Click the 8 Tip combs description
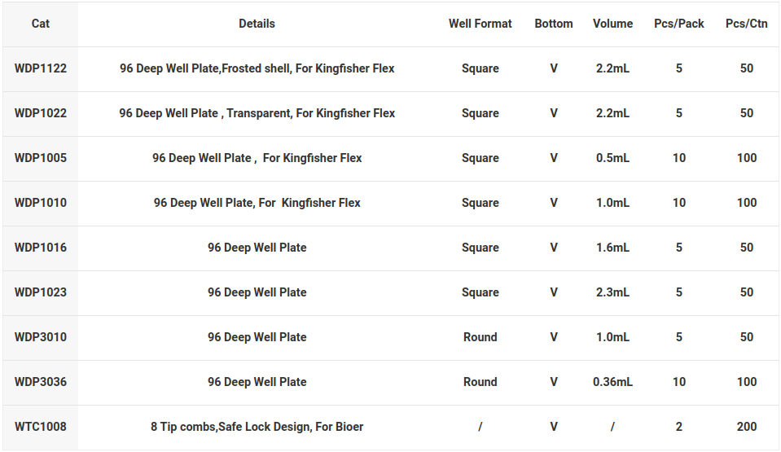The height and width of the screenshot is (452, 781). (x=257, y=427)
